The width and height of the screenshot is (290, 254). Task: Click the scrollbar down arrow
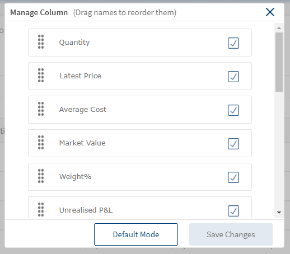pos(279,213)
